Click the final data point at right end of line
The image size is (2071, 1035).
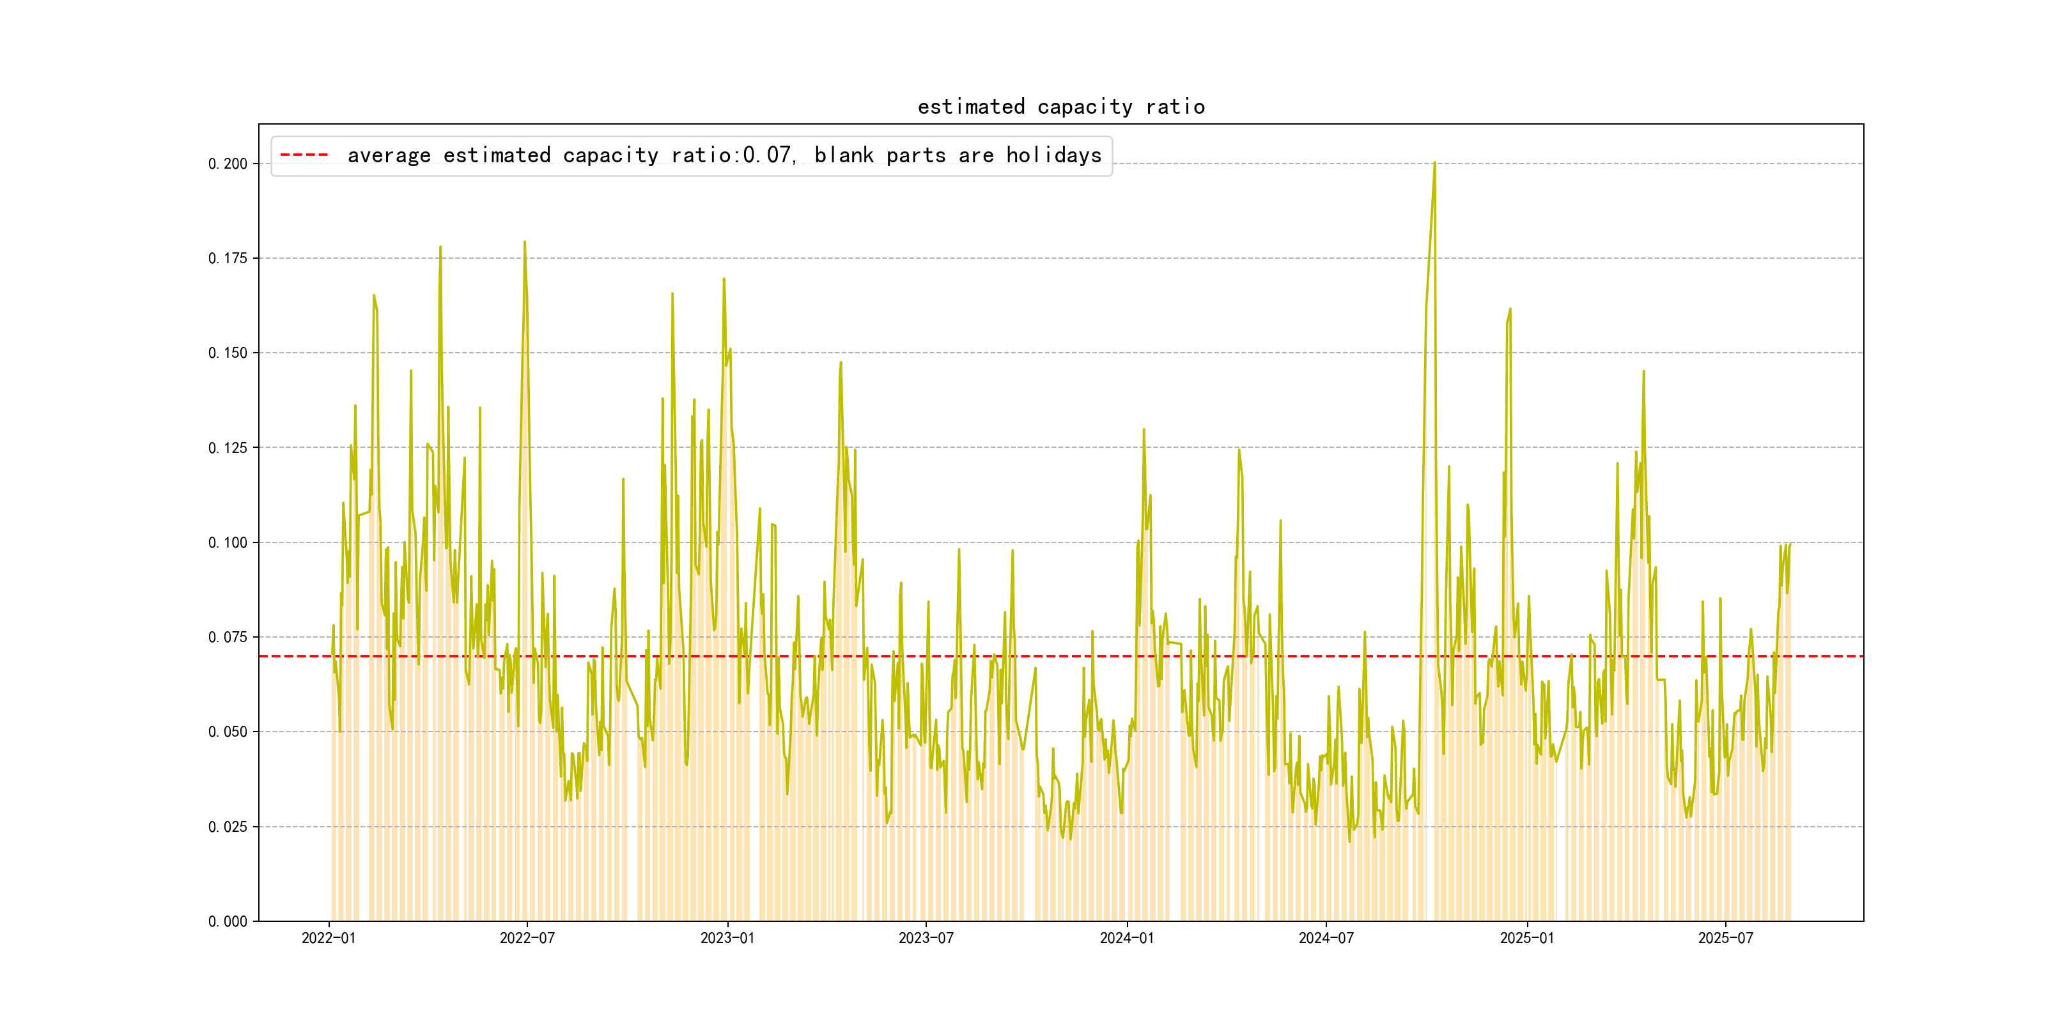click(1790, 544)
